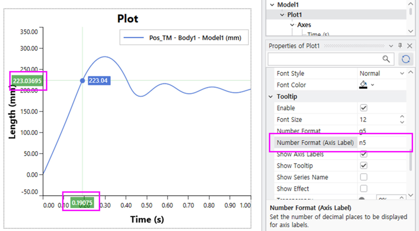Toggle the Tooltip Enable checkbox

pyautogui.click(x=363, y=108)
